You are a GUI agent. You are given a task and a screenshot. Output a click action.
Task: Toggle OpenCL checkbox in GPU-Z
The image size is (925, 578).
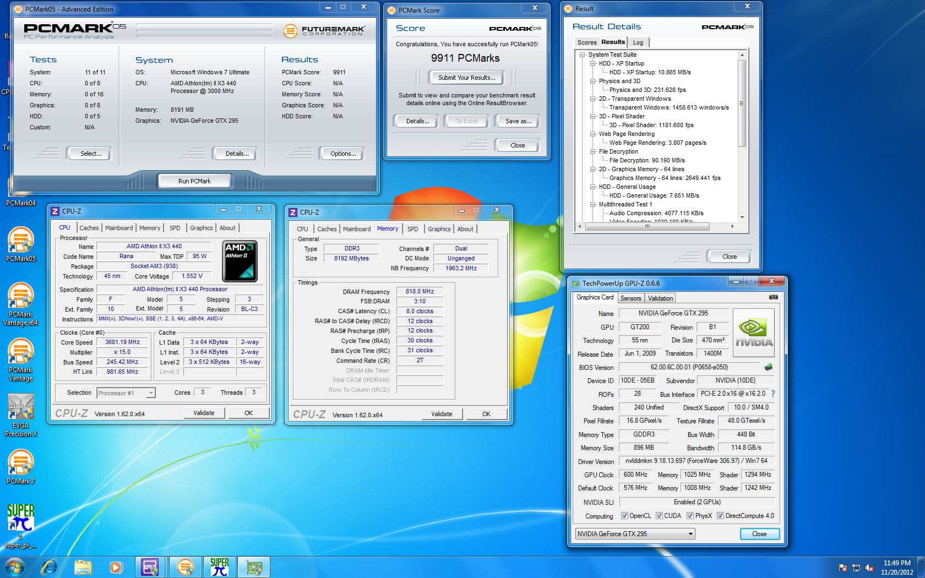point(624,516)
